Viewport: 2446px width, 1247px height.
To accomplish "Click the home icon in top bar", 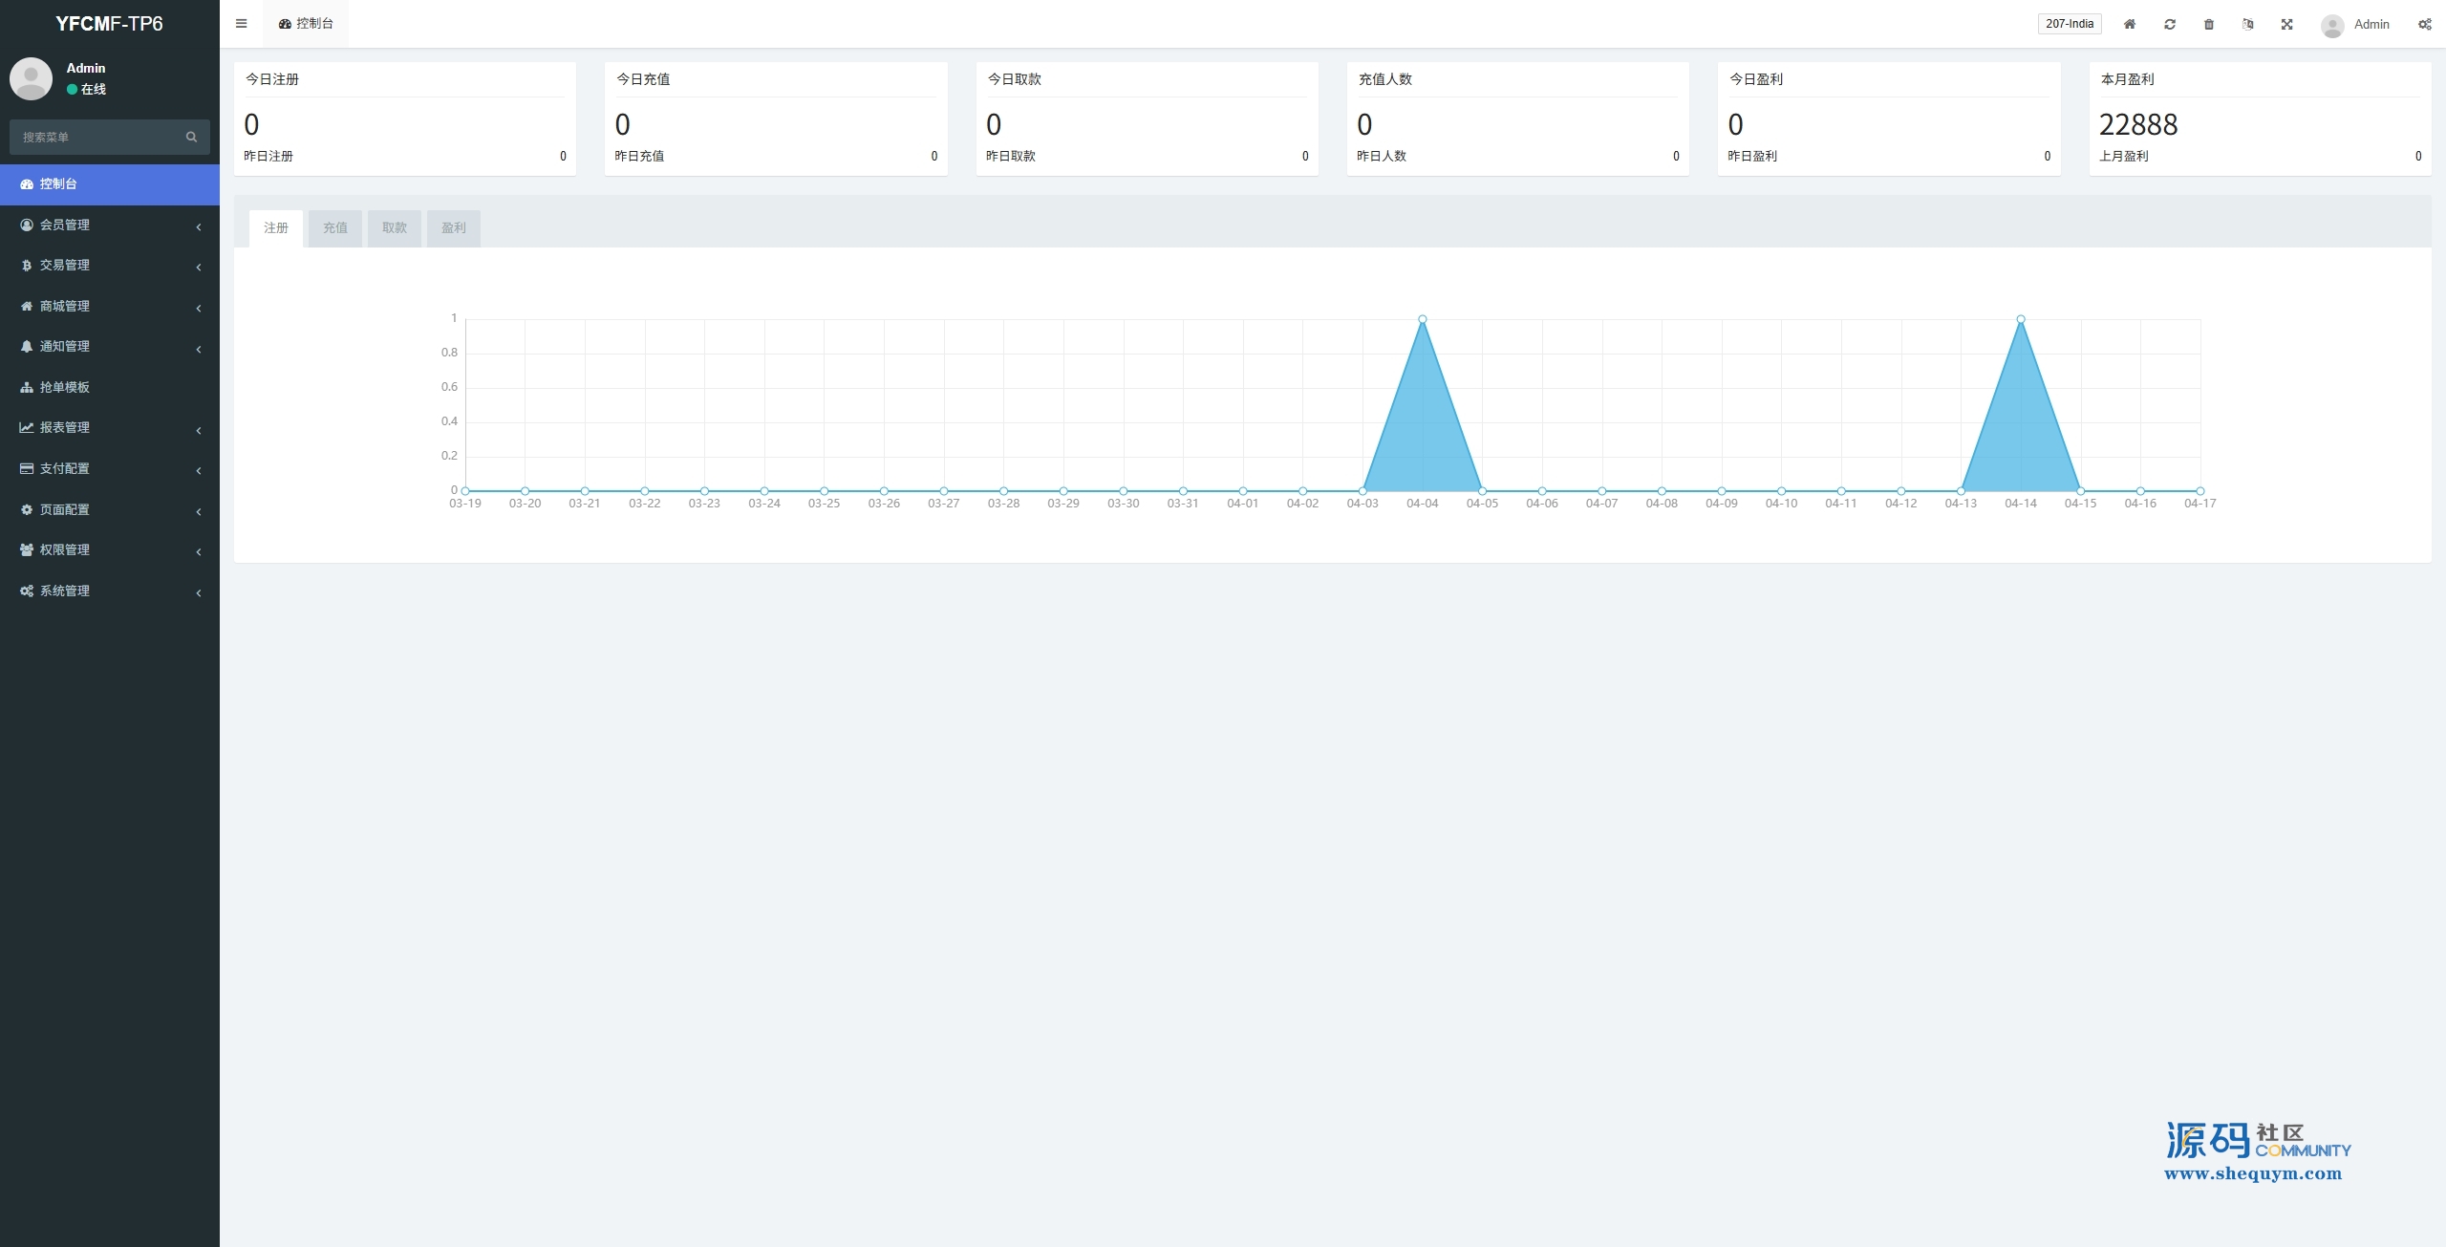I will (2130, 24).
